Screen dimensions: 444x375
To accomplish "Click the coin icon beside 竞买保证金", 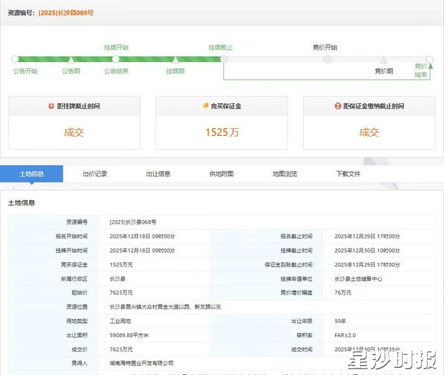I will tap(205, 106).
